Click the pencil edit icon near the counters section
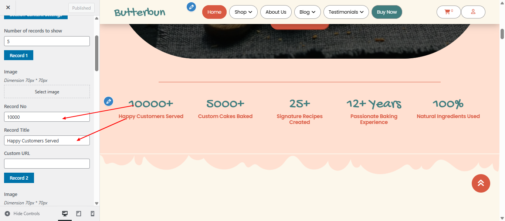Image resolution: width=505 pixels, height=221 pixels. pos(108,101)
